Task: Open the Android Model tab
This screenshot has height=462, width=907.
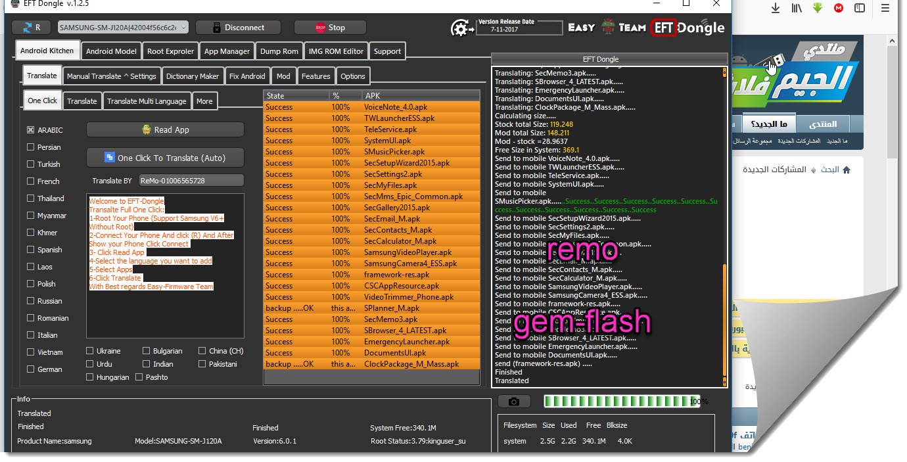Action: [x=111, y=51]
